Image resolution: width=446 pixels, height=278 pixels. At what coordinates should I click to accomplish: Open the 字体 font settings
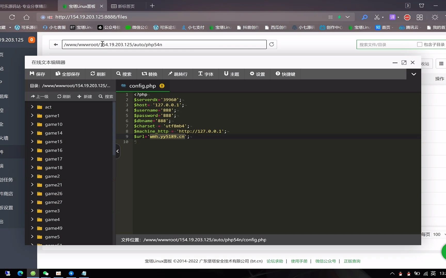point(206,74)
